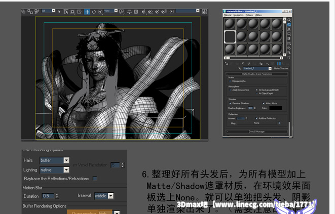Click the Rectangular Selection Region icon
Viewport: 335px width, 214px height.
72,12
